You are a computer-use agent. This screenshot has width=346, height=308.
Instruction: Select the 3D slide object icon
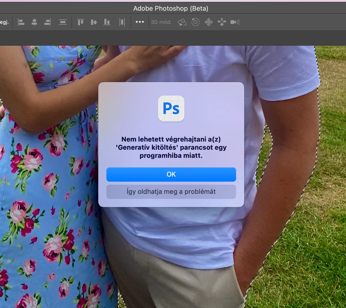pos(222,22)
